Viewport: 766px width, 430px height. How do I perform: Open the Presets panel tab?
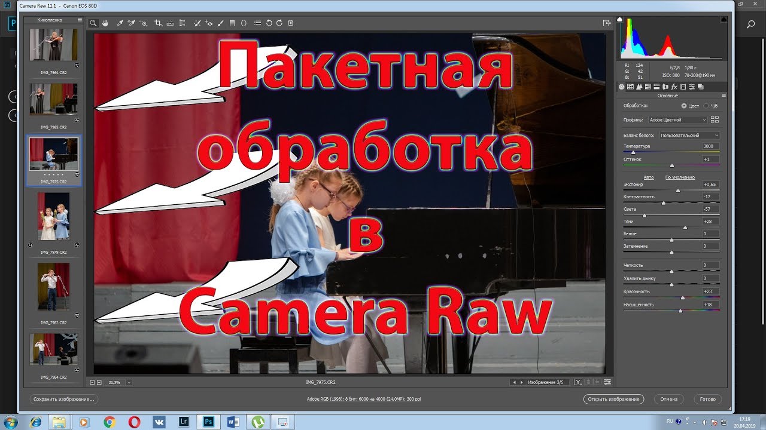click(x=692, y=87)
